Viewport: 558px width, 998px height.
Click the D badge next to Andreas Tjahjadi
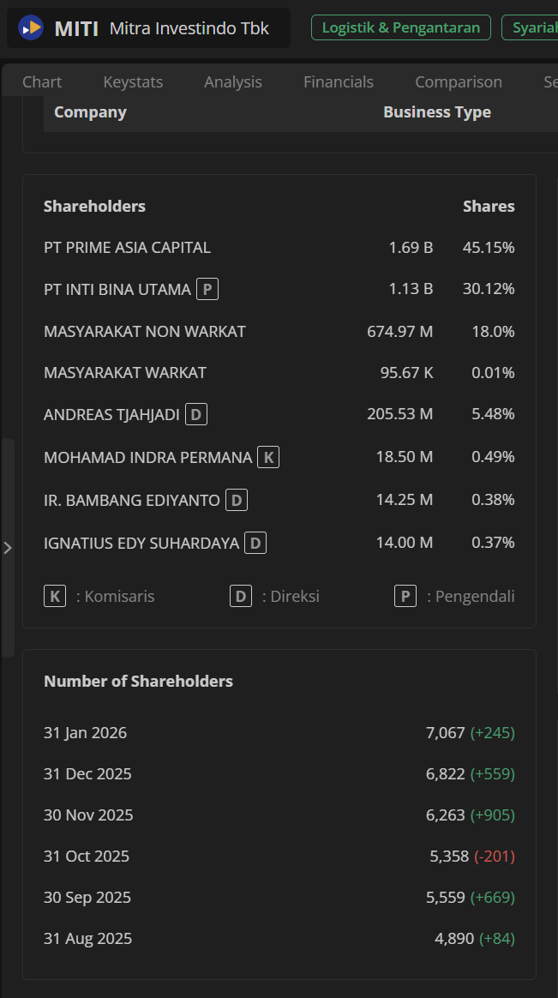click(196, 415)
